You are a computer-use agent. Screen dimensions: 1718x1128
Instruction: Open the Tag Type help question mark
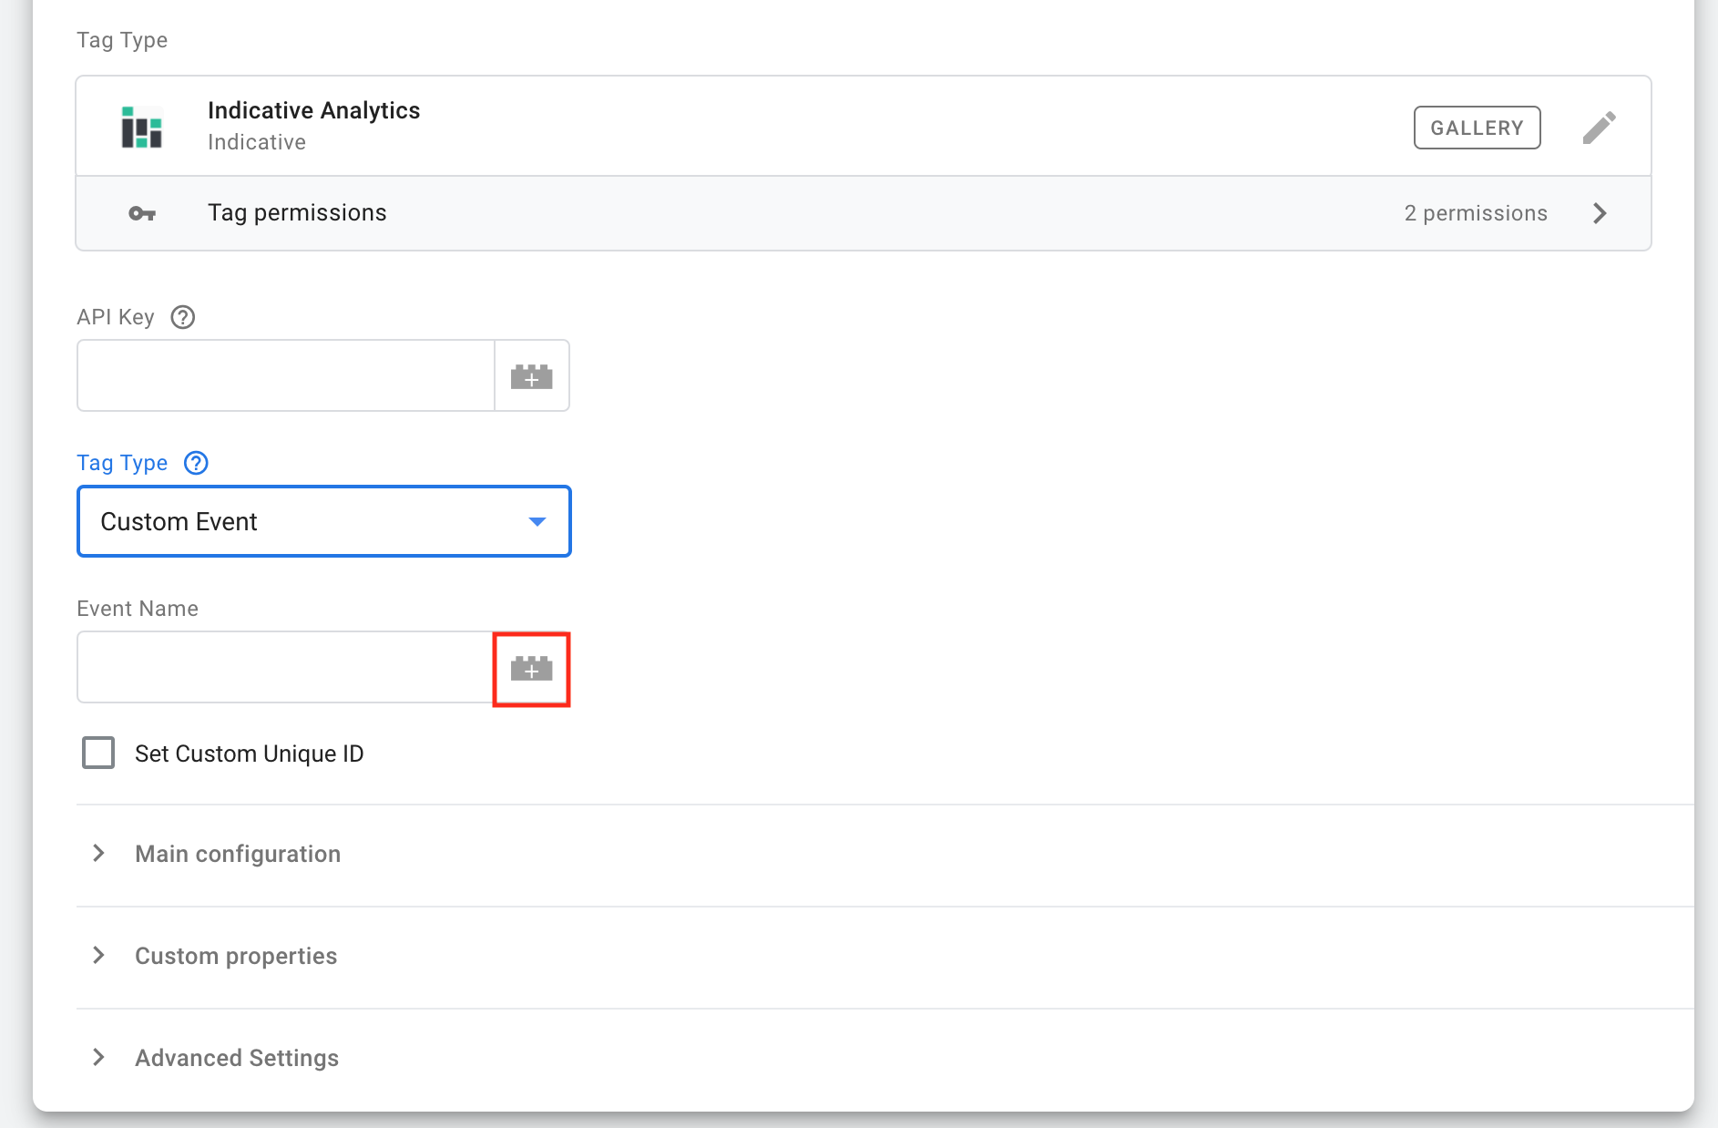click(x=196, y=463)
